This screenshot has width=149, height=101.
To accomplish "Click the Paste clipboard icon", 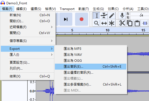I will [137, 23].
